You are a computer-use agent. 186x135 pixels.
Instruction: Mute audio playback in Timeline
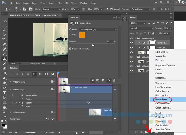(34, 74)
